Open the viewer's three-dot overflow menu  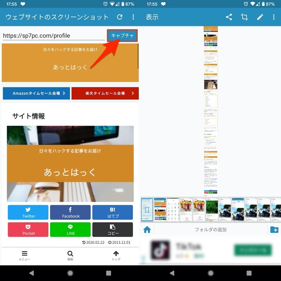pyautogui.click(x=274, y=17)
